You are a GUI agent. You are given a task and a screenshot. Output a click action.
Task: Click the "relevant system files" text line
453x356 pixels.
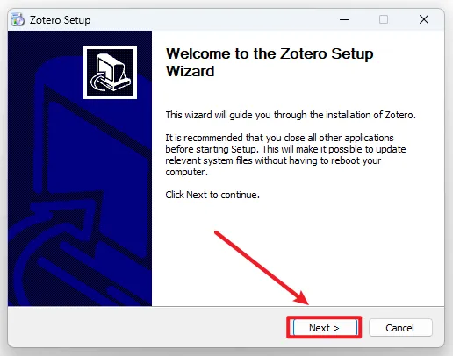[x=273, y=160]
